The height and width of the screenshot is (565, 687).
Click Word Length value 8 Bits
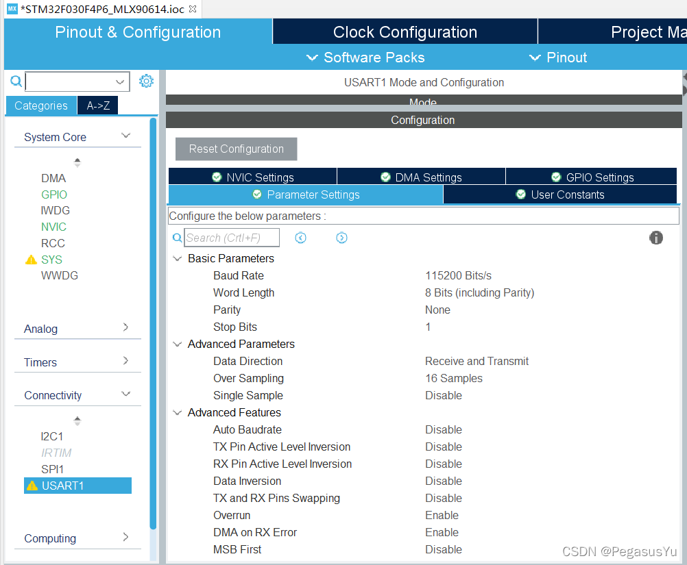480,293
